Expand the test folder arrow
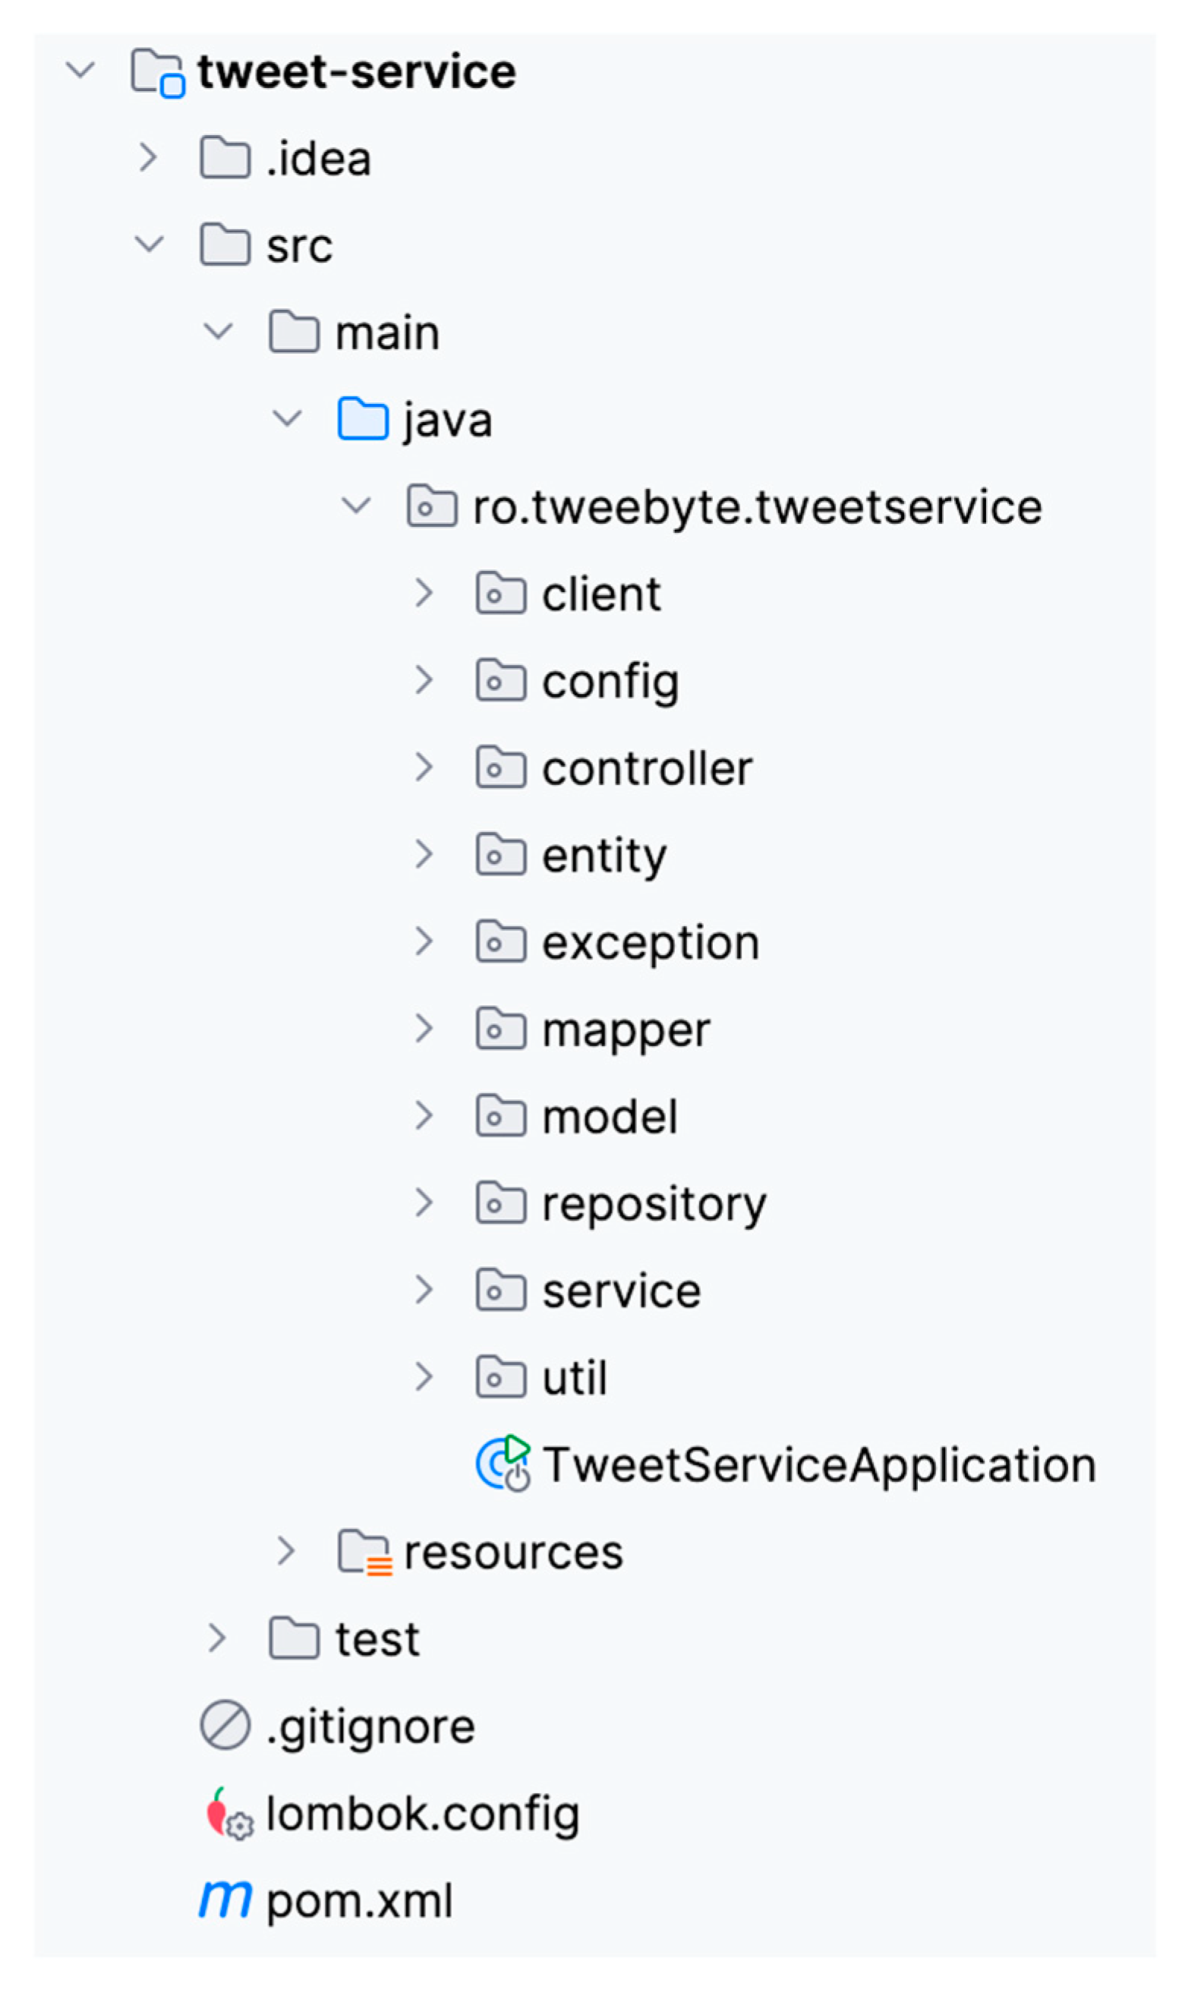This screenshot has height=1992, width=1185. (217, 1637)
